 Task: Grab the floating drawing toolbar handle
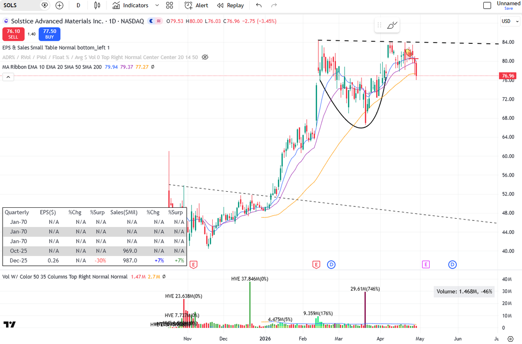coord(379,25)
